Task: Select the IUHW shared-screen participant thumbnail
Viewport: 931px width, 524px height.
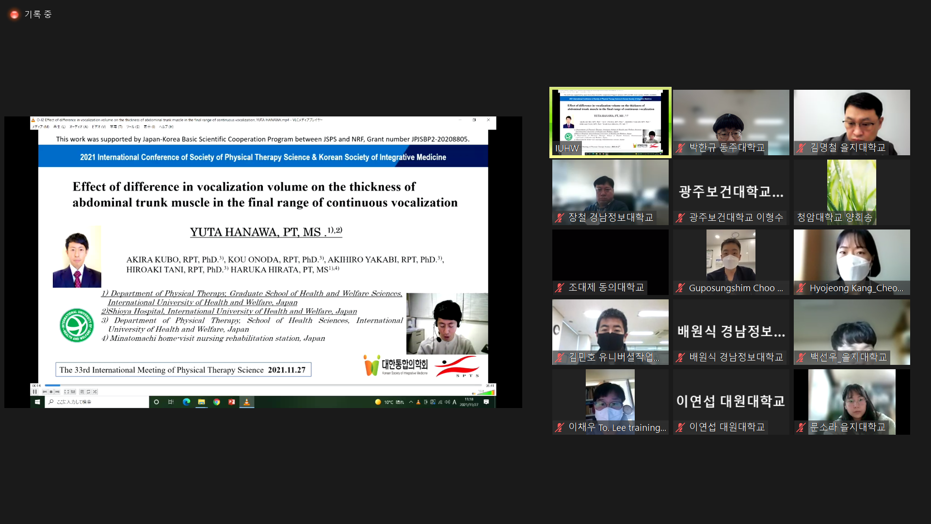Action: click(x=610, y=122)
